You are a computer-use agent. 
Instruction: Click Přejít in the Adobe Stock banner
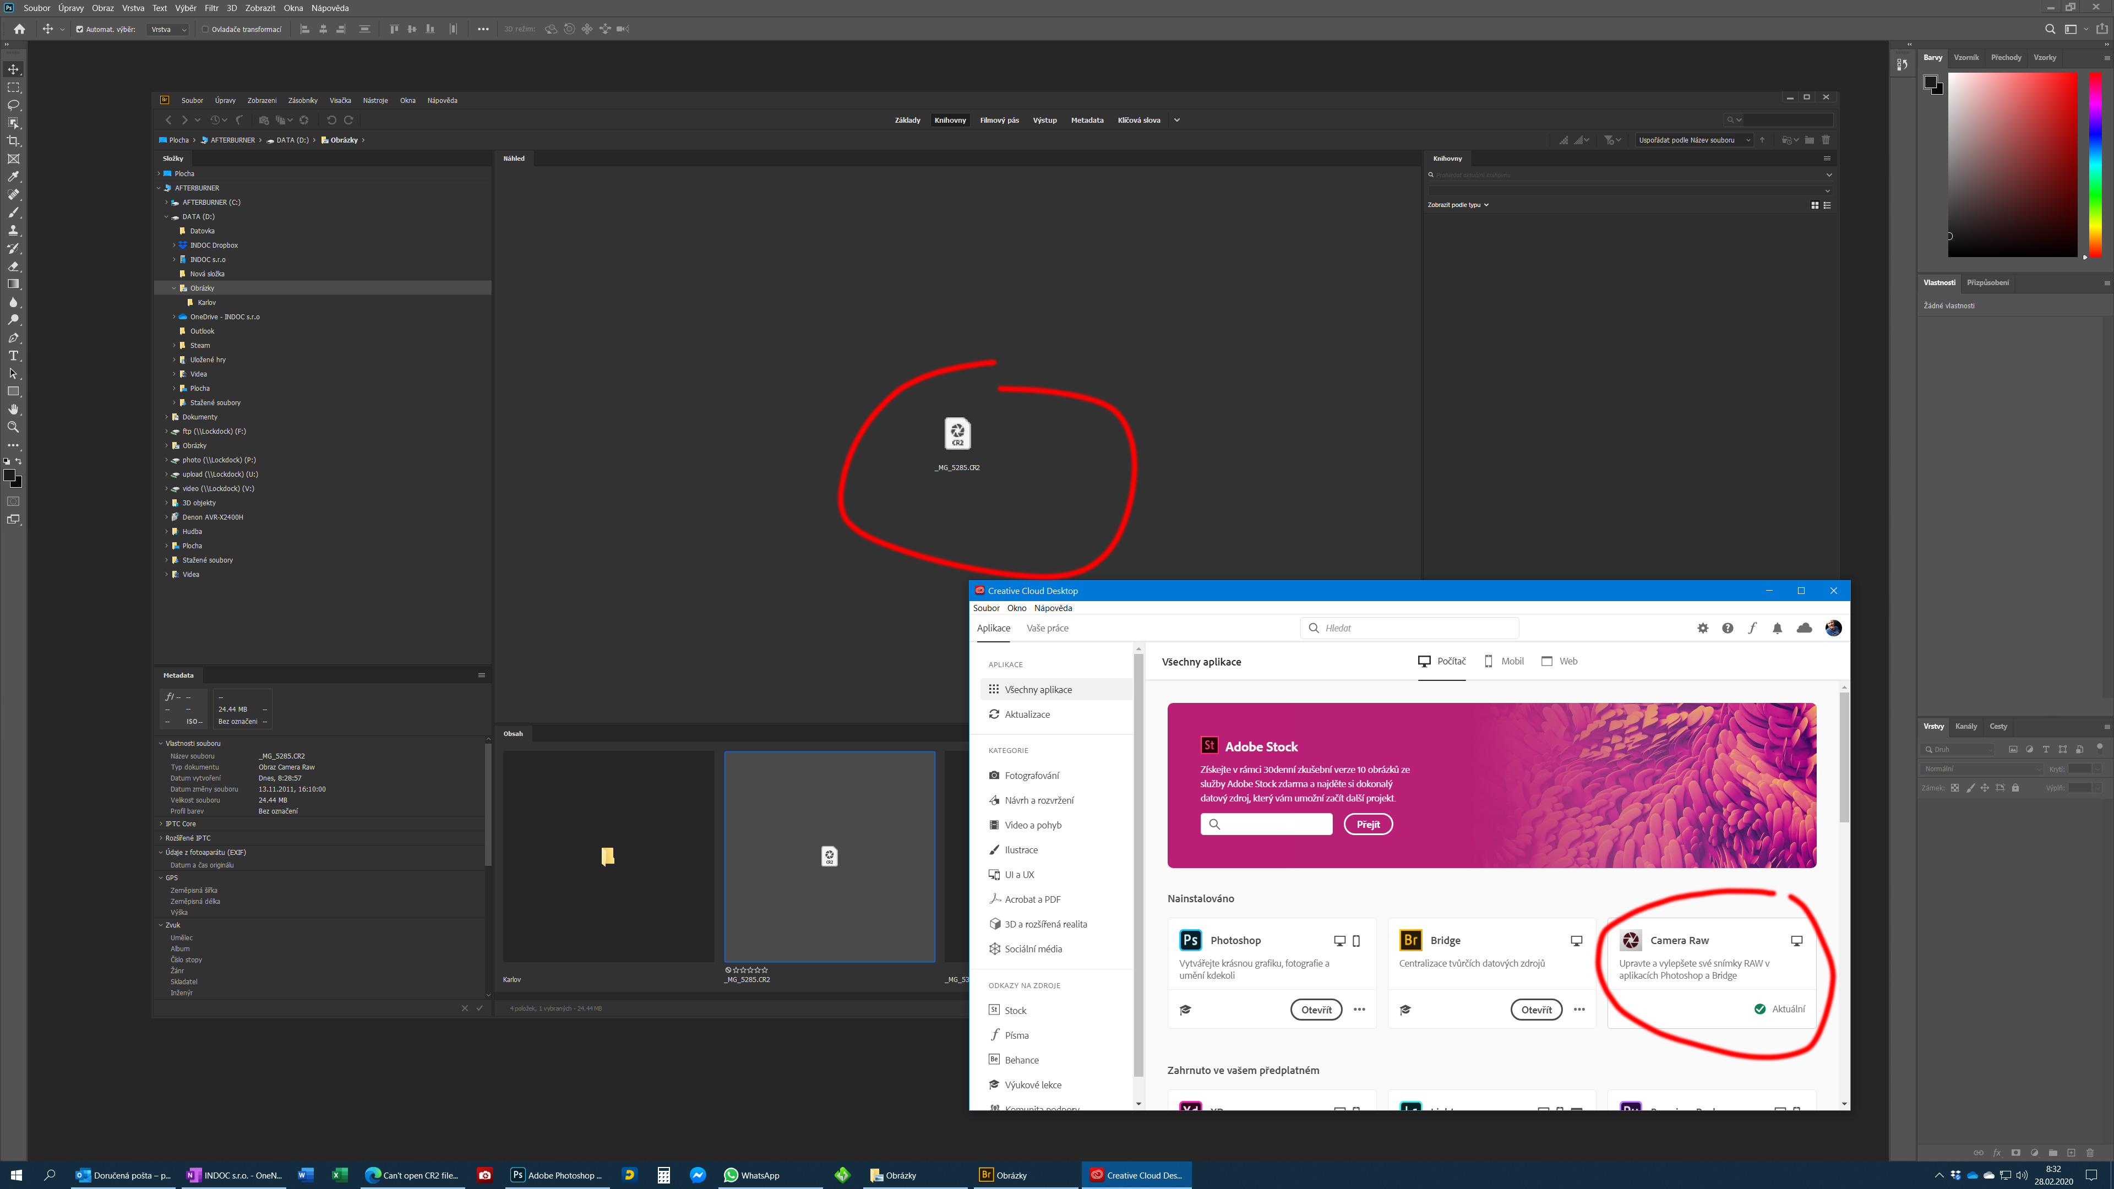tap(1368, 824)
